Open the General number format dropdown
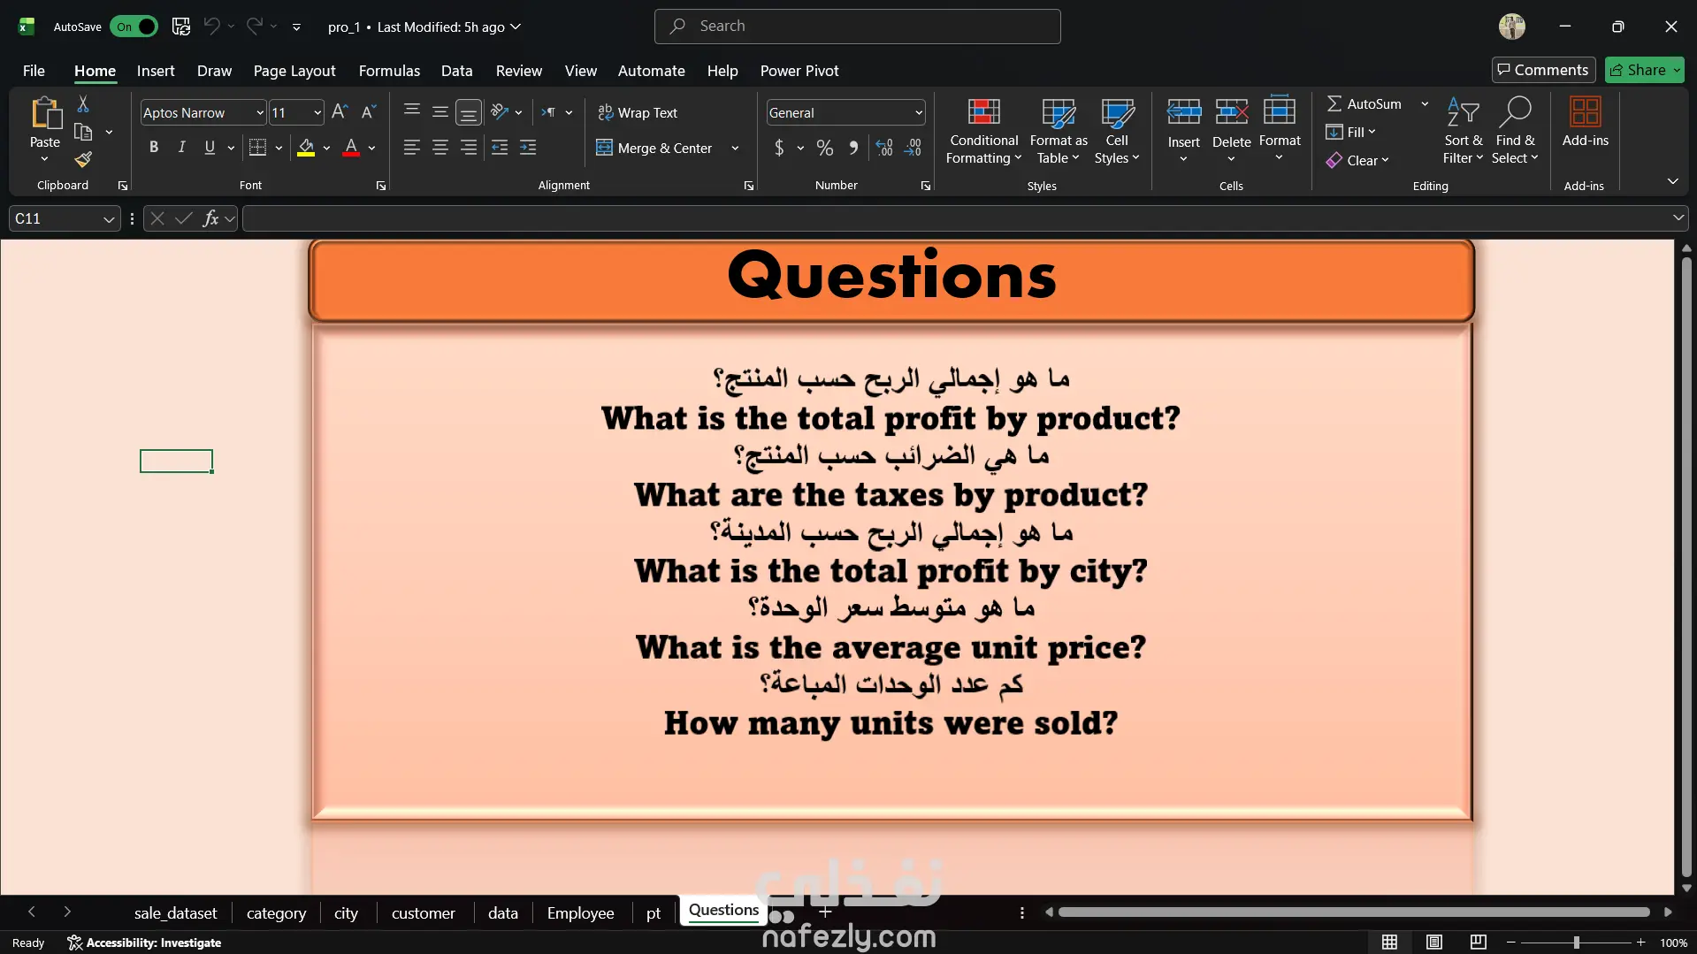The width and height of the screenshot is (1697, 954). [919, 113]
